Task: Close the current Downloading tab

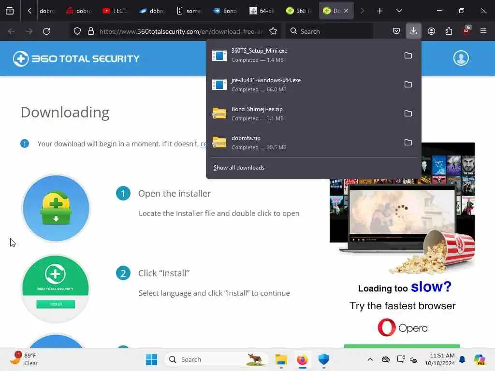Action: pos(346,11)
